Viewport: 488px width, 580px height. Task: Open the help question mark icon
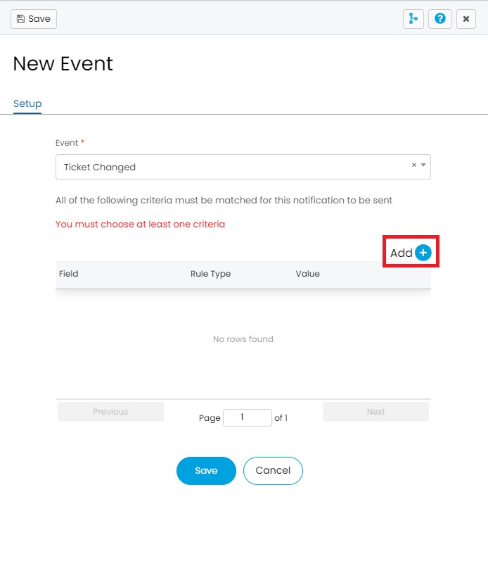point(440,19)
